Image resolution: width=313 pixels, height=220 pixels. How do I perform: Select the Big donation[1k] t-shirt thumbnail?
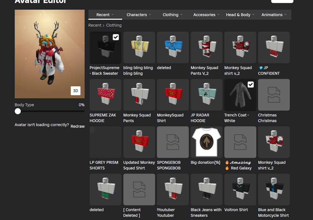click(x=207, y=142)
